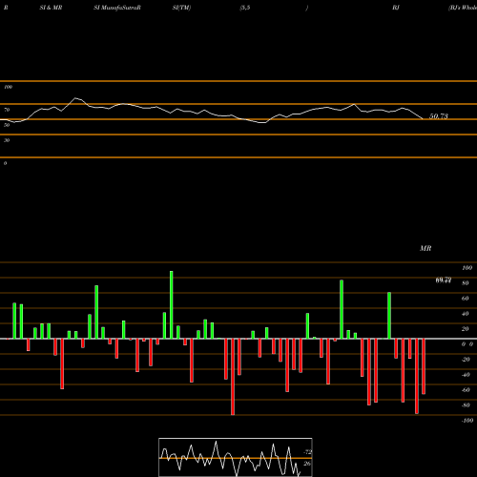477x477 pixels.
Task: Click the 'SI MunafaSutraR' header label
Action: 117,8
